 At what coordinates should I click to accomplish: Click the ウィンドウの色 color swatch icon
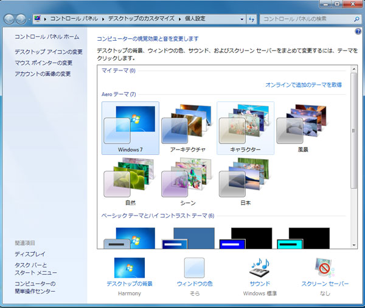click(x=195, y=267)
